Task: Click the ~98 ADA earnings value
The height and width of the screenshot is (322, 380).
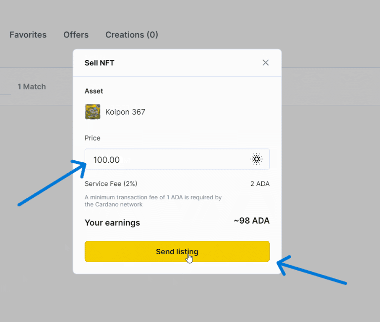Action: pyautogui.click(x=251, y=221)
